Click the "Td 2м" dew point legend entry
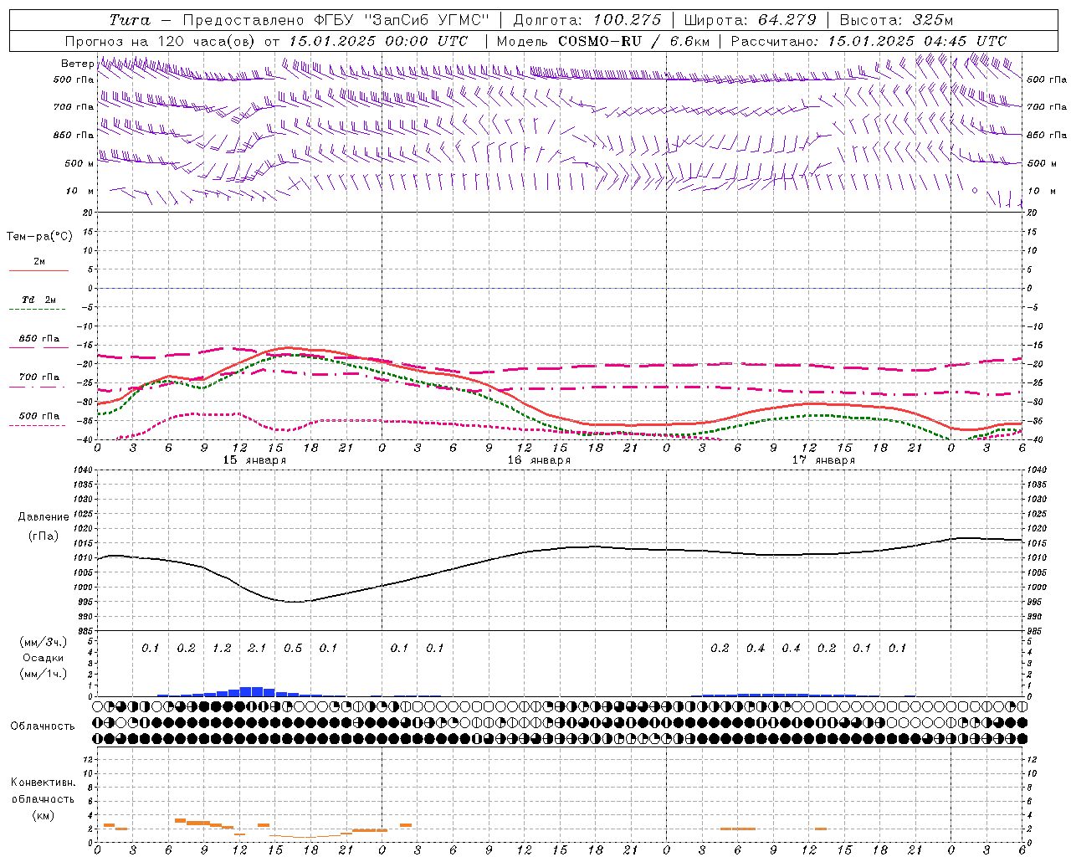Viewport: 1071px width, 857px height. click(x=39, y=300)
